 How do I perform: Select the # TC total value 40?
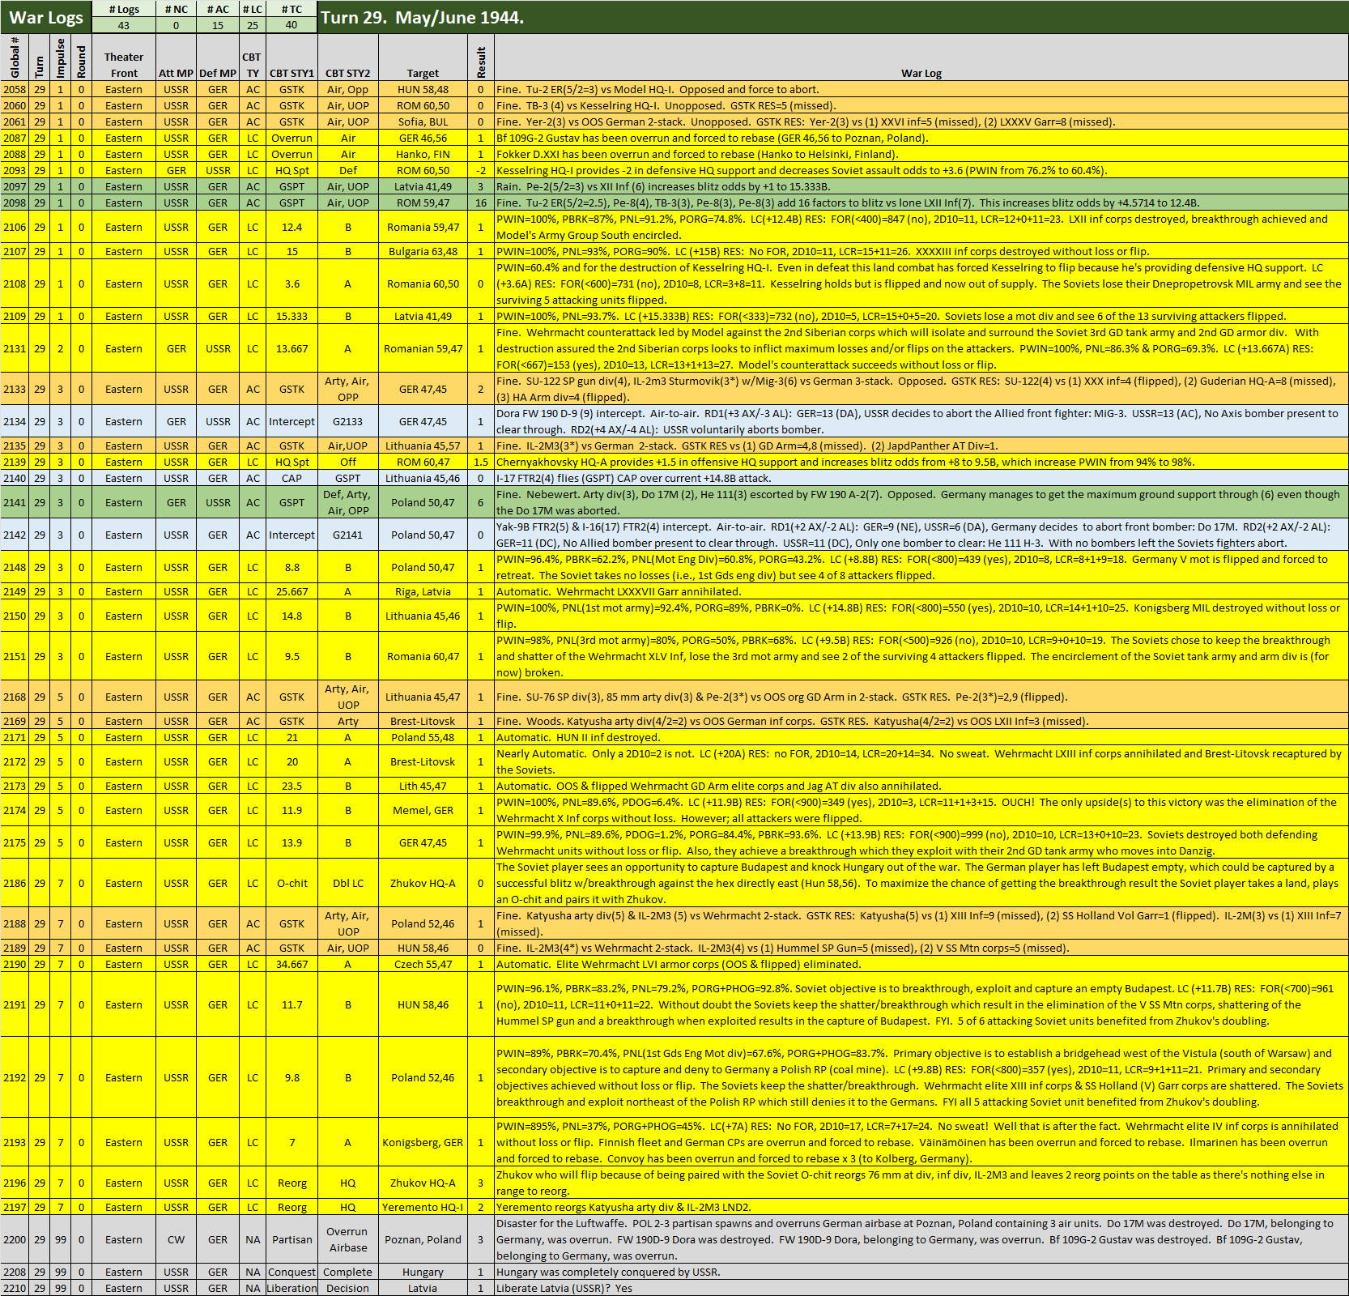(x=292, y=25)
